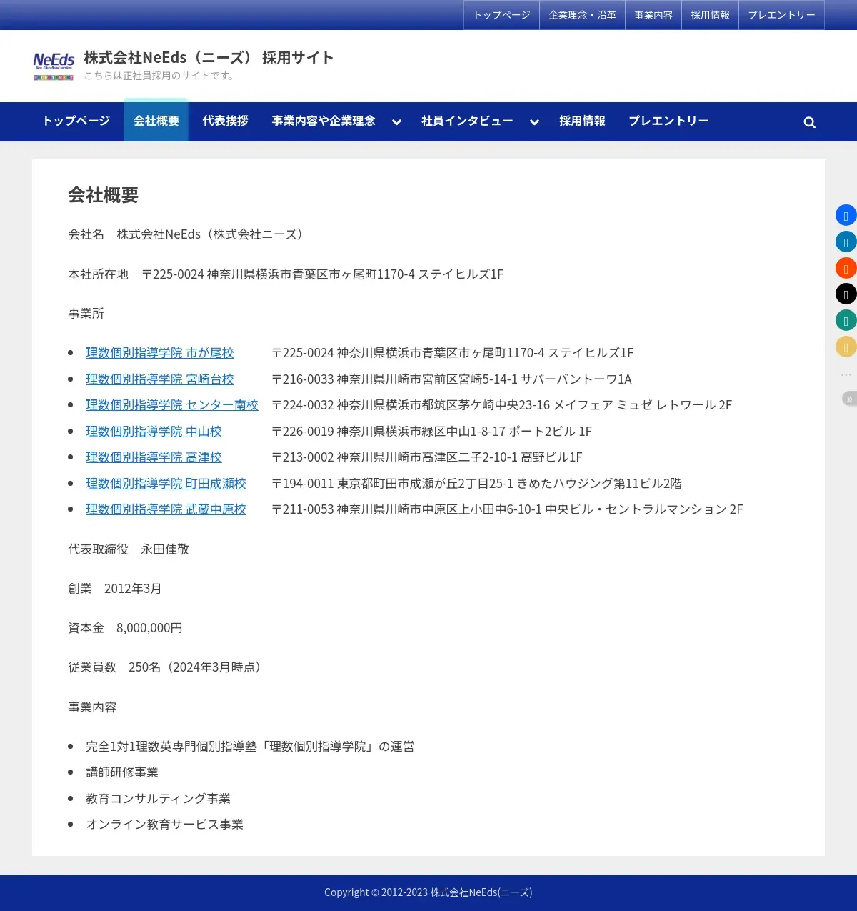Screen dimensions: 857x911
Task: Open 採用情報 in the top header menu
Action: [x=710, y=15]
